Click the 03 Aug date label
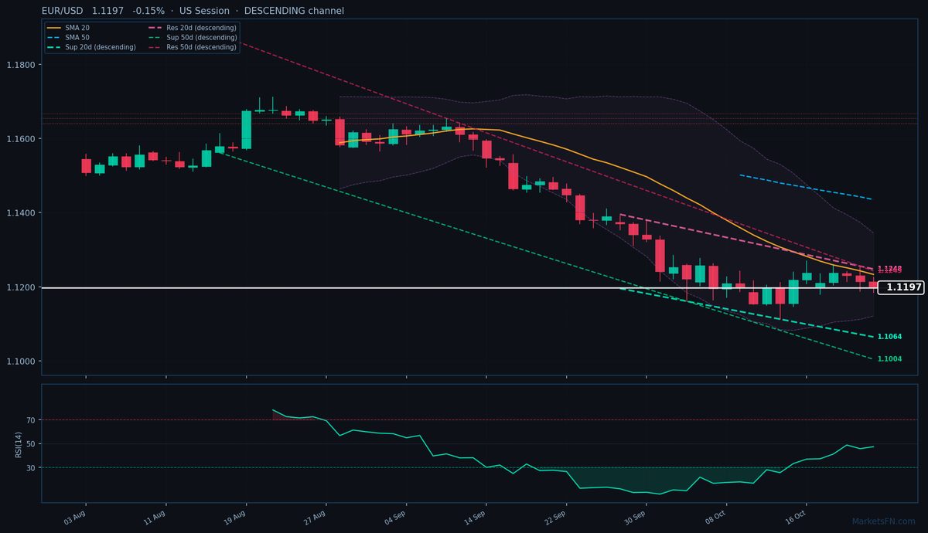This screenshot has height=533, width=928. (x=74, y=518)
